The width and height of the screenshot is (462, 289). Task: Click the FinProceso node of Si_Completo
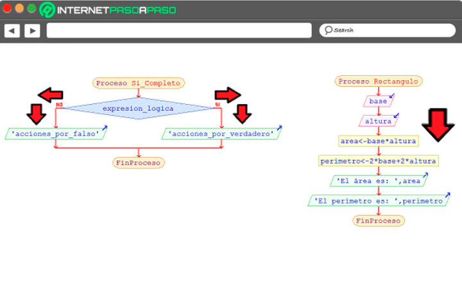coord(139,162)
